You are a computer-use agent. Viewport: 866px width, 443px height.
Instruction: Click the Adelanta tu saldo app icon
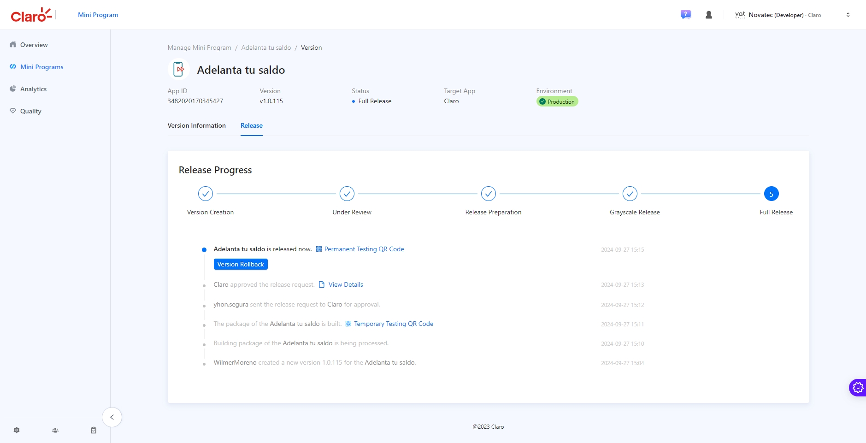(179, 70)
